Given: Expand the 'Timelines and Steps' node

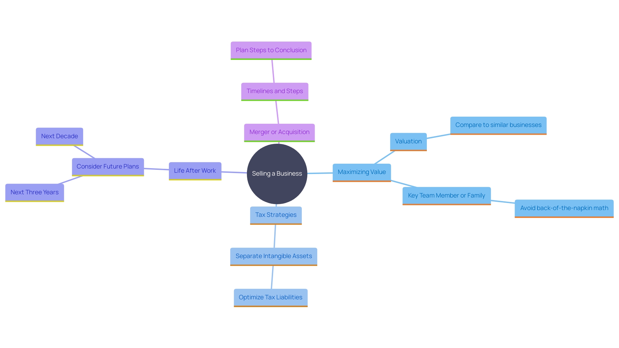Looking at the screenshot, I should 275,91.
